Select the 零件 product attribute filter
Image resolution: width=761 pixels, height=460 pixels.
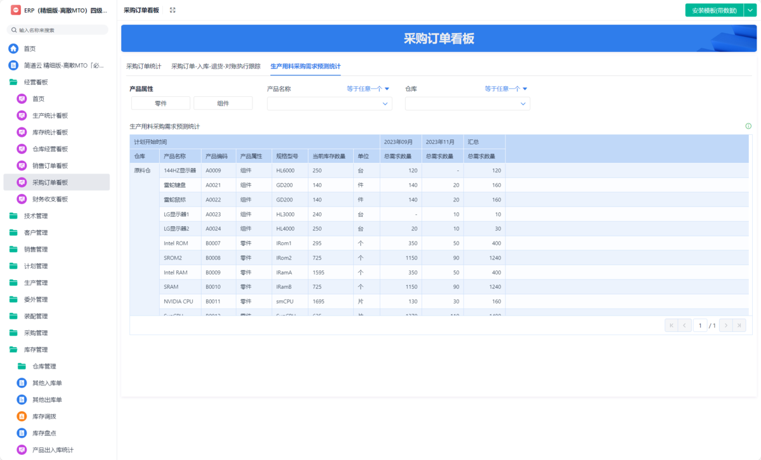[160, 102]
